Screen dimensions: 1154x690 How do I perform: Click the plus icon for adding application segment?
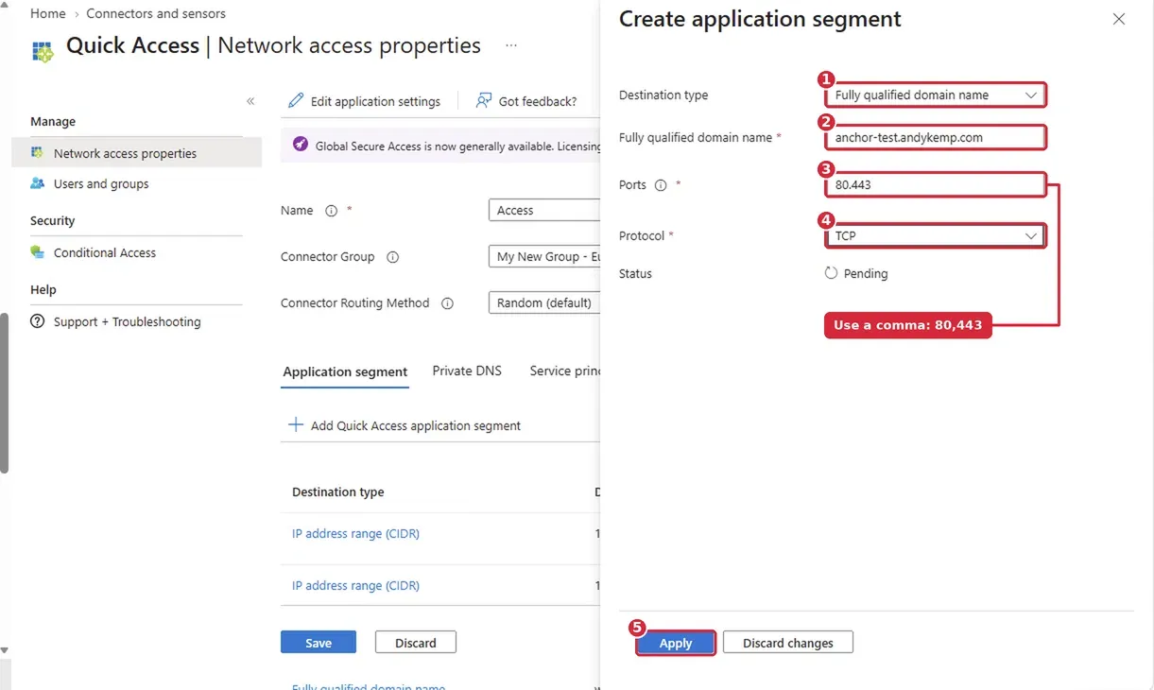295,425
